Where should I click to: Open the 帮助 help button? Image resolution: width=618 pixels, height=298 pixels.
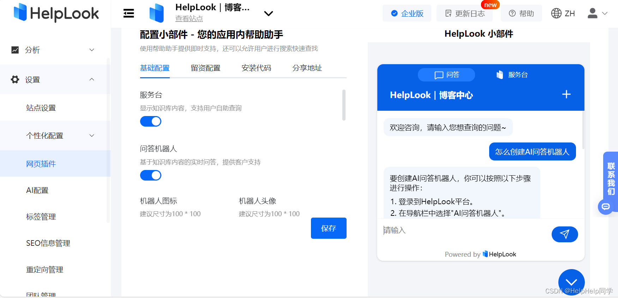point(521,13)
